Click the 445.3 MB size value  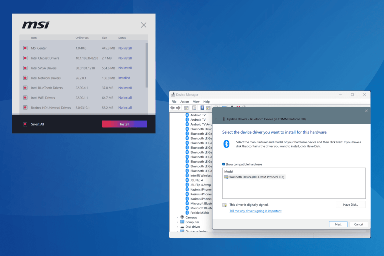pyautogui.click(x=108, y=48)
